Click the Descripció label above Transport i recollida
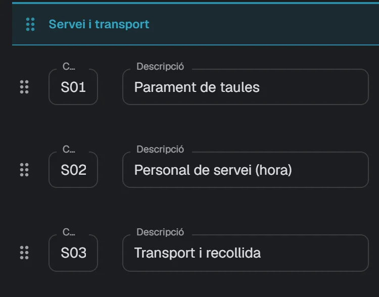Image resolution: width=379 pixels, height=297 pixels. click(x=160, y=232)
